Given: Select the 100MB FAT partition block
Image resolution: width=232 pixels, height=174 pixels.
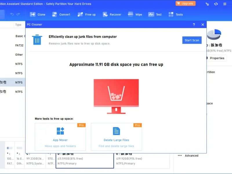Looking at the screenshot, I should coord(10,155).
